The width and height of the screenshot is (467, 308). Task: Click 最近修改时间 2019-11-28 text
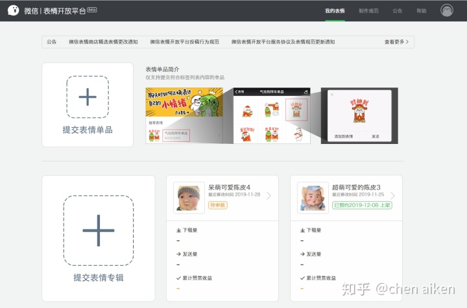click(234, 195)
